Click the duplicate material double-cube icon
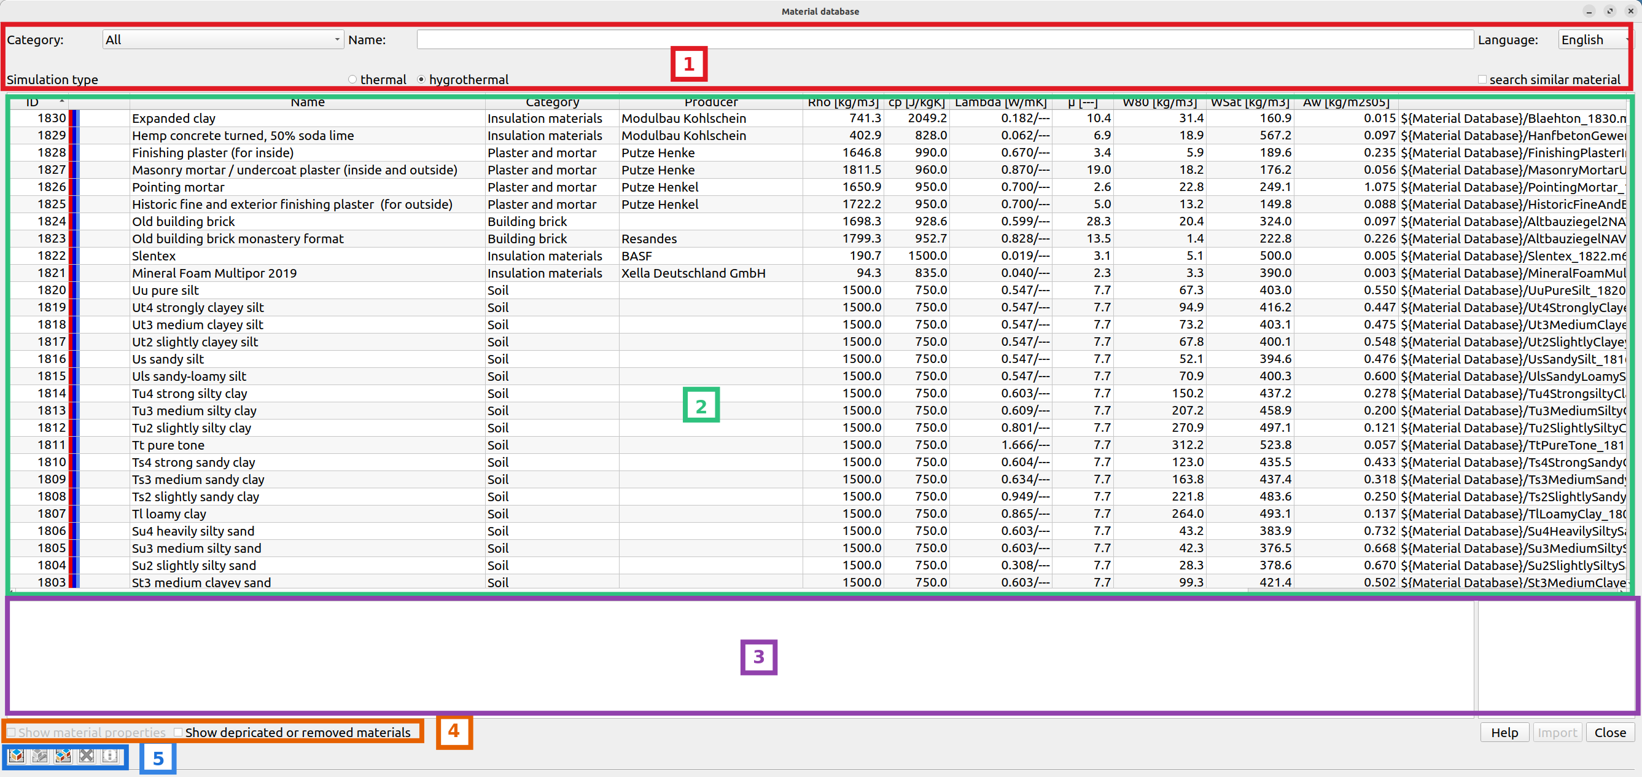 coord(63,756)
